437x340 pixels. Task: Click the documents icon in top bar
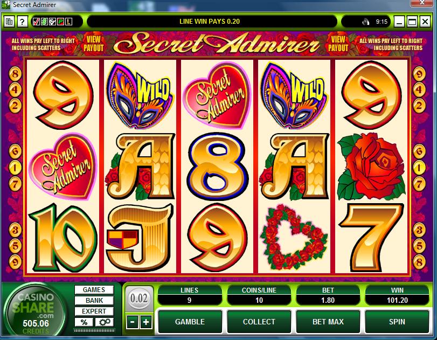[9, 22]
